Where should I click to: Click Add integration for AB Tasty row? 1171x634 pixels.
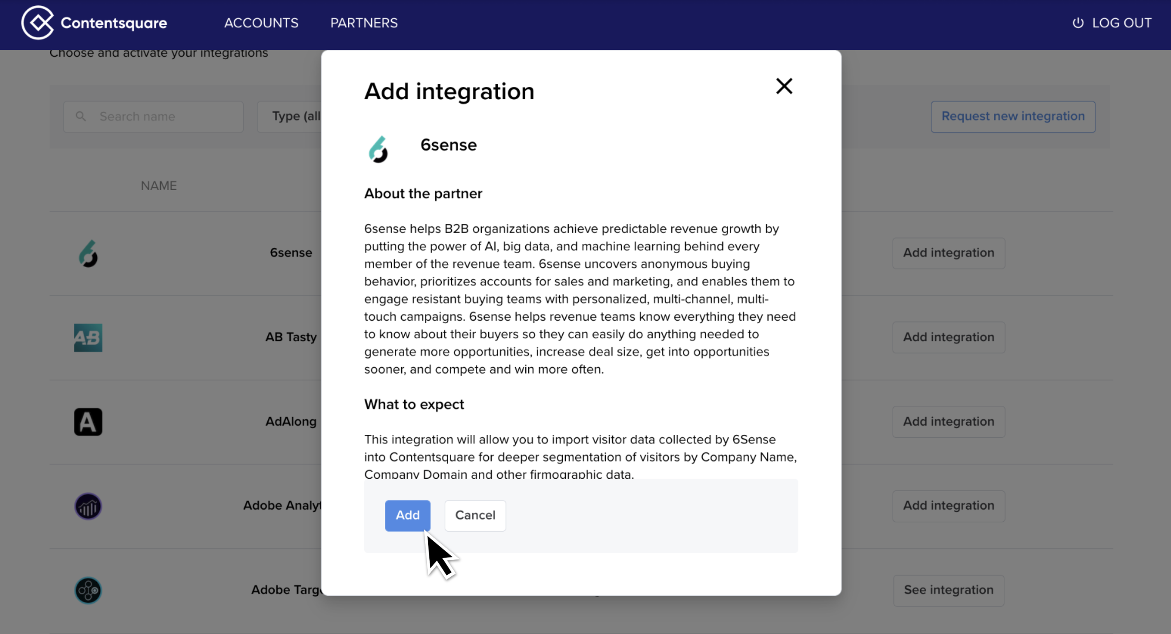tap(948, 338)
